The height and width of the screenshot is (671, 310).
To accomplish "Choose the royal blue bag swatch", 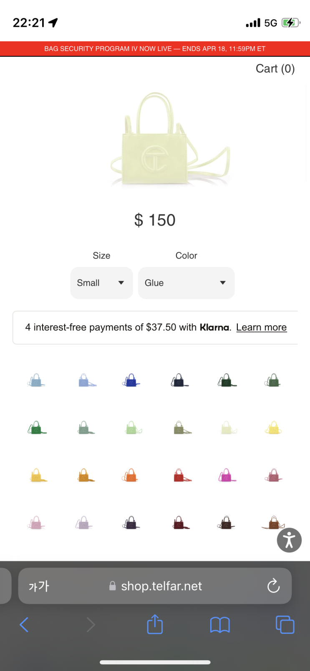I will pyautogui.click(x=131, y=380).
